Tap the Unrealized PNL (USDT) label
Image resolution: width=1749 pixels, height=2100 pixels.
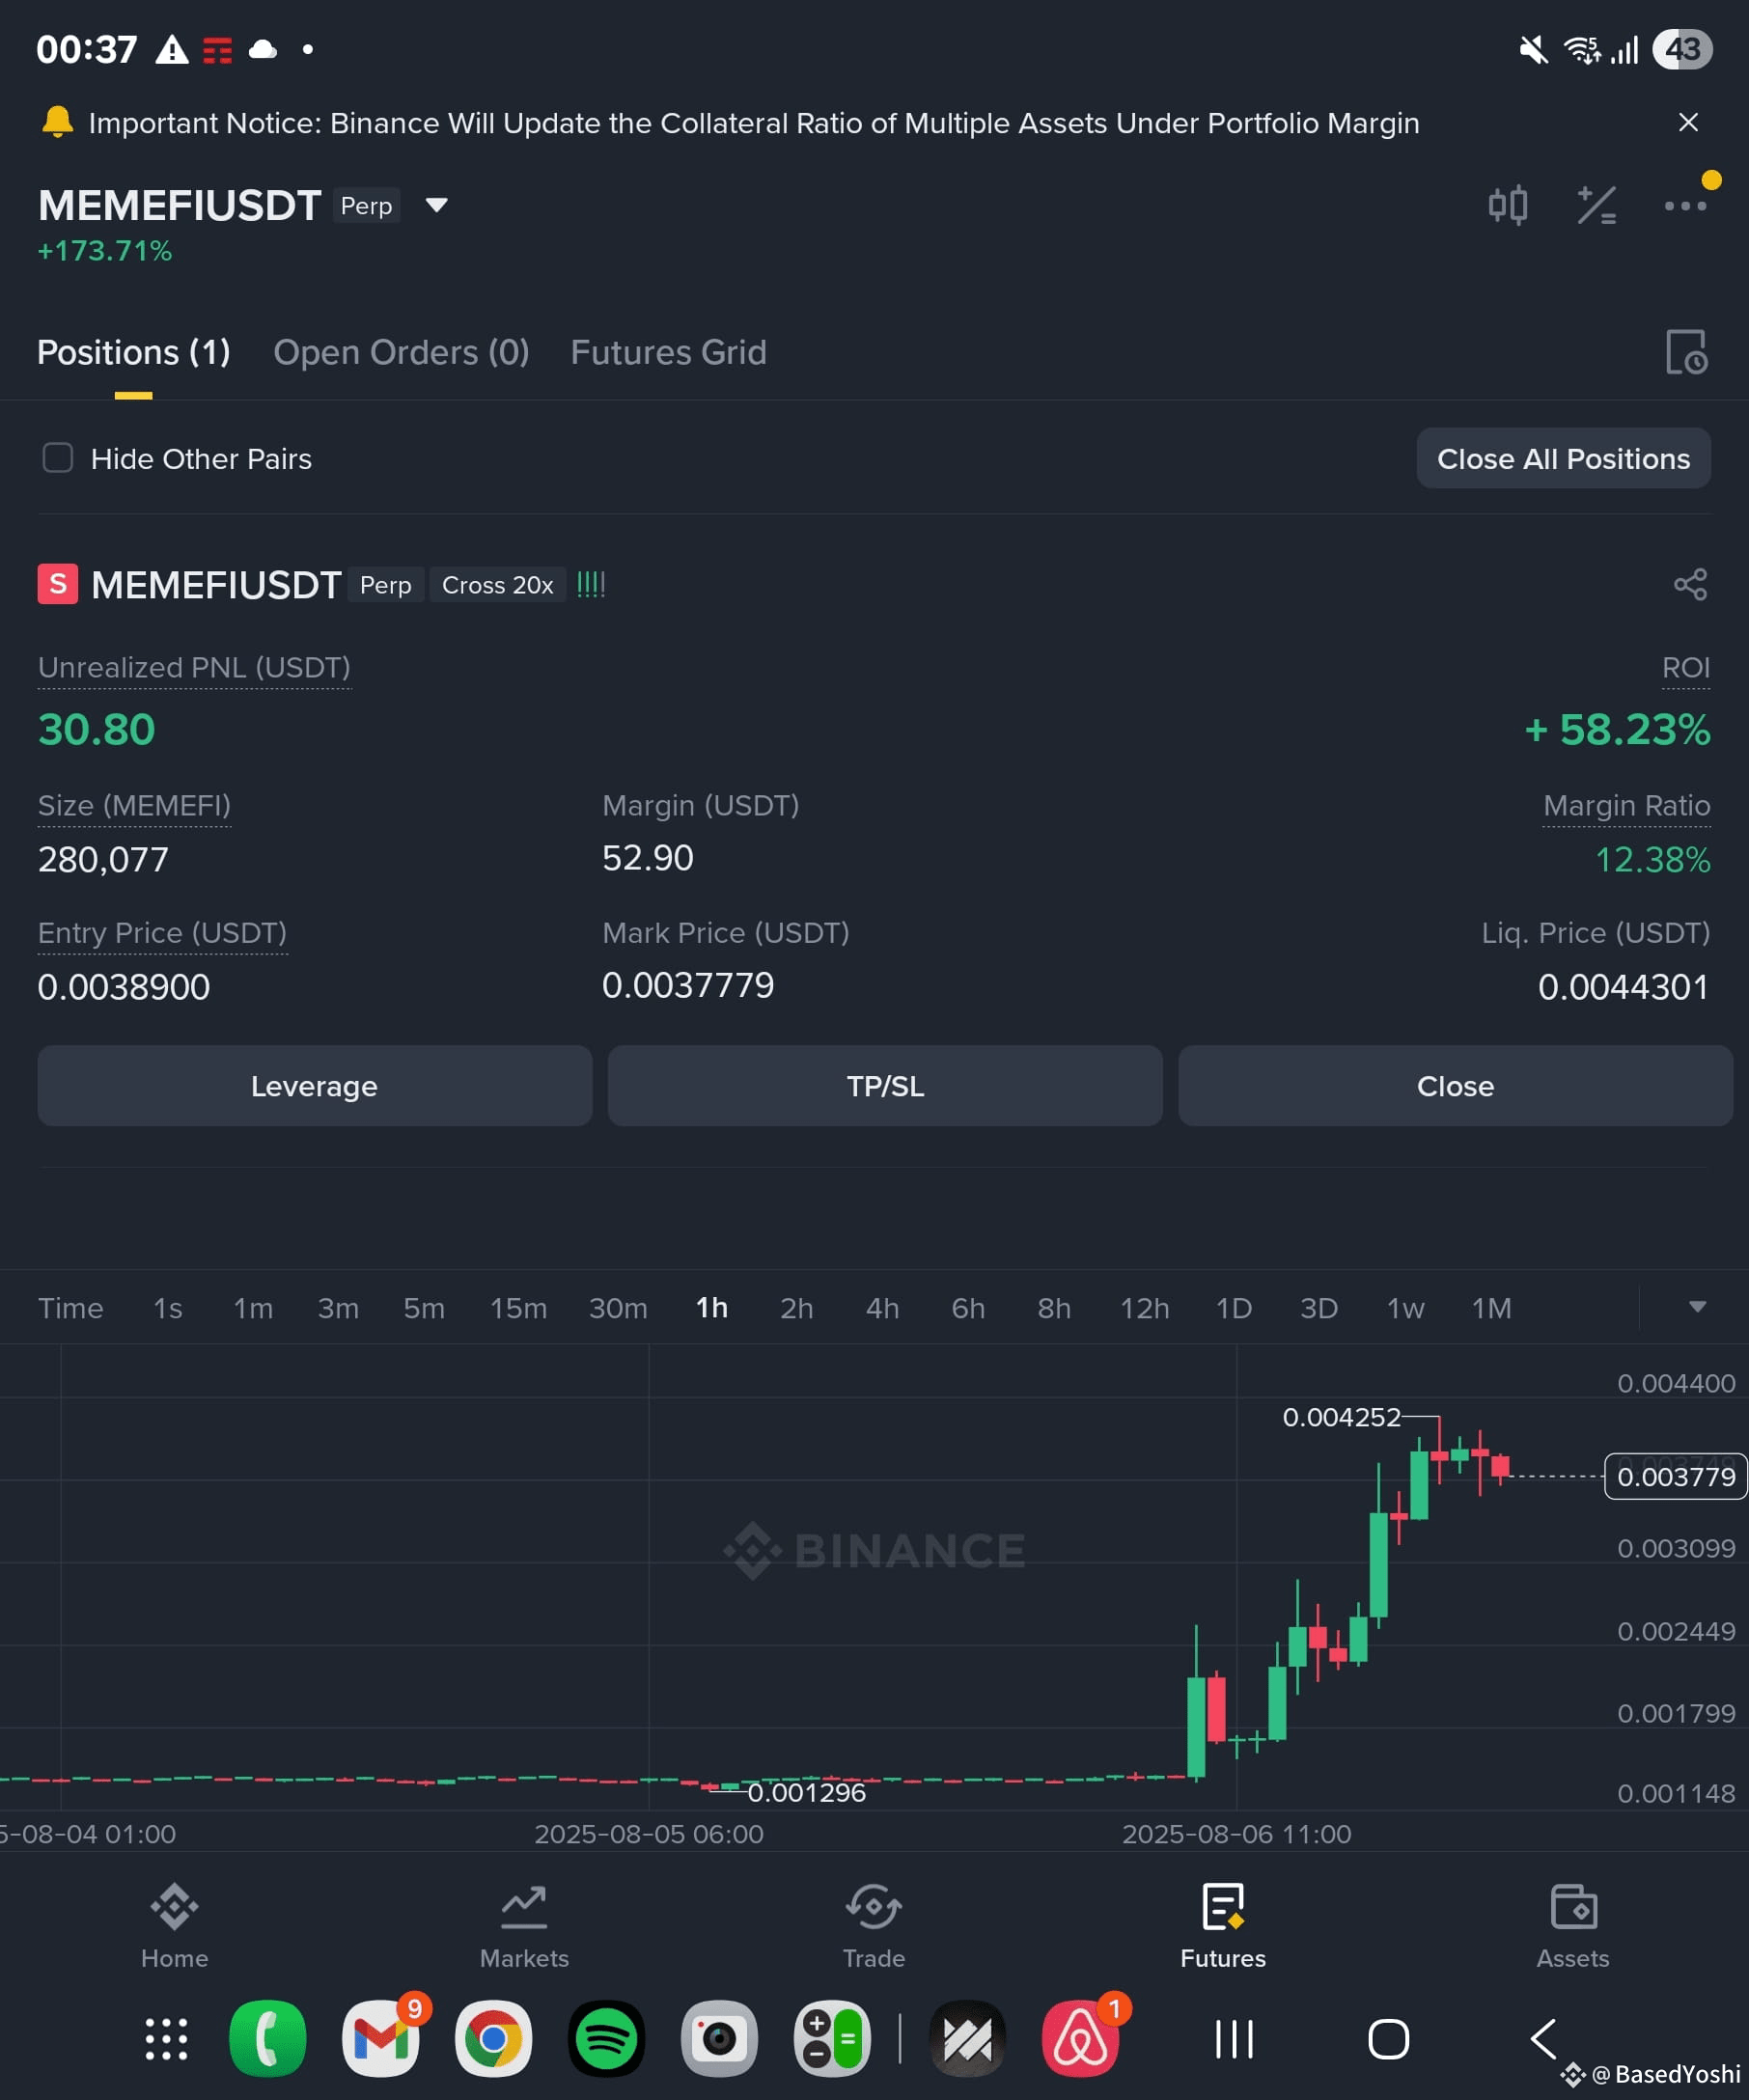coord(194,667)
